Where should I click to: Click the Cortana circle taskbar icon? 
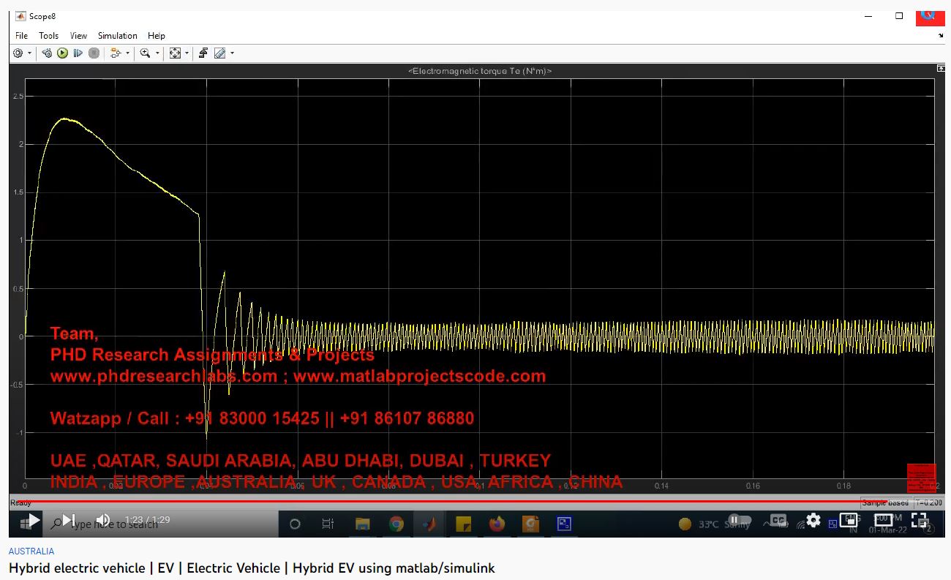[x=296, y=524]
